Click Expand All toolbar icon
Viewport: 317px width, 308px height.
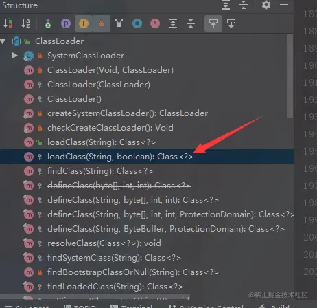[x=173, y=23]
